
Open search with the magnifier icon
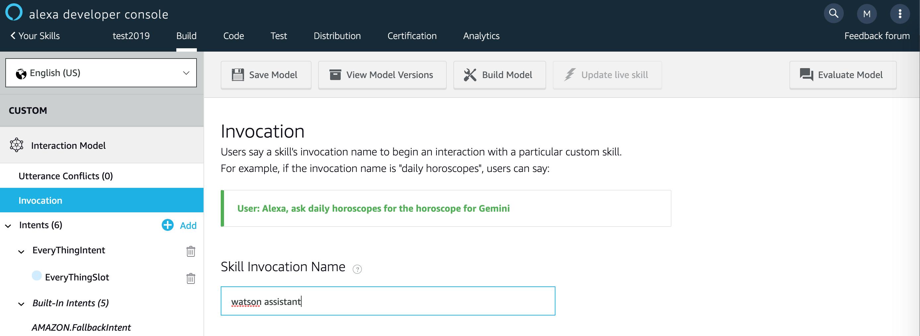[x=834, y=14]
